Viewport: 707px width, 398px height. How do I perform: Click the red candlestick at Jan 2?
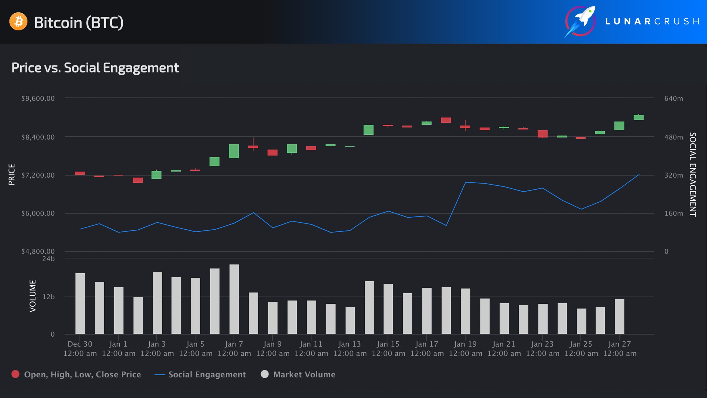138,180
